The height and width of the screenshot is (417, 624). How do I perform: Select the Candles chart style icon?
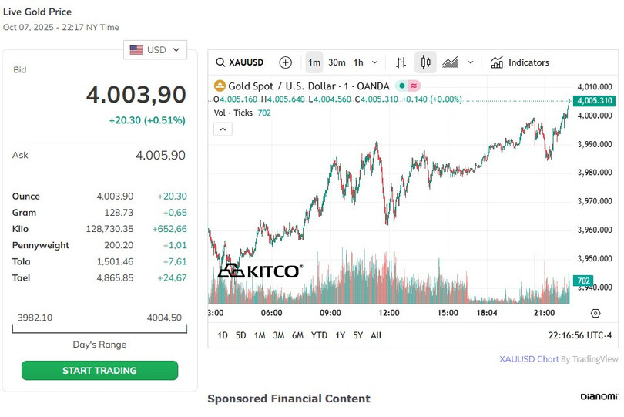click(x=425, y=62)
